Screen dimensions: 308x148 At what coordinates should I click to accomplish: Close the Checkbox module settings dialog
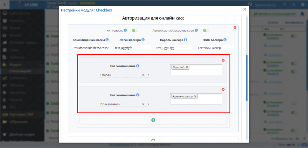(x=245, y=9)
